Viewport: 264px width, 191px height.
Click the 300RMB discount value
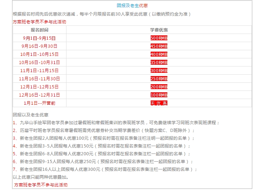tap(159, 71)
